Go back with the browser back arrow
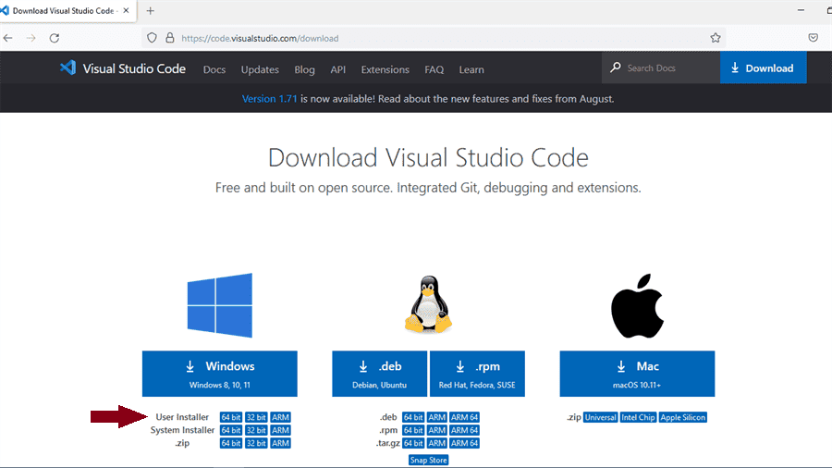The image size is (832, 468). [x=8, y=38]
